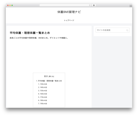The image size is (138, 116).
Task: Click the download icon beside address bar
Action: 94,5
